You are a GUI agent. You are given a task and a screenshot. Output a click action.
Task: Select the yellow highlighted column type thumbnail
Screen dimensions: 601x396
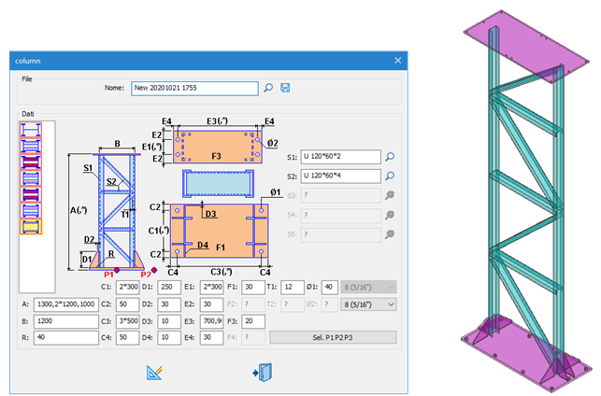(31, 227)
